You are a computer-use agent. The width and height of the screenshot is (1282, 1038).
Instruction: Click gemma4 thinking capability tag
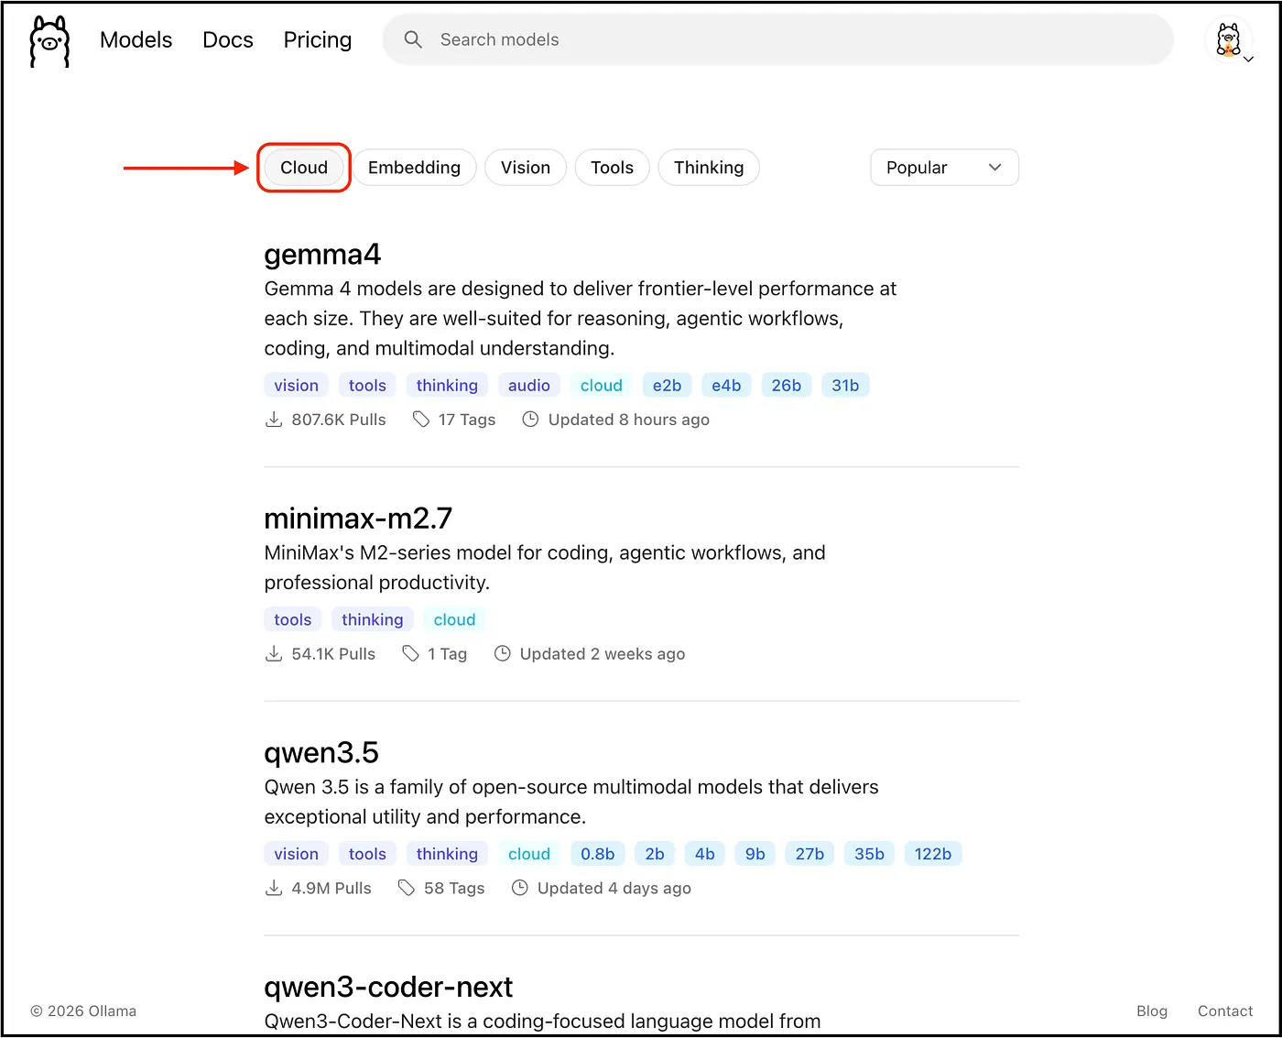point(447,386)
